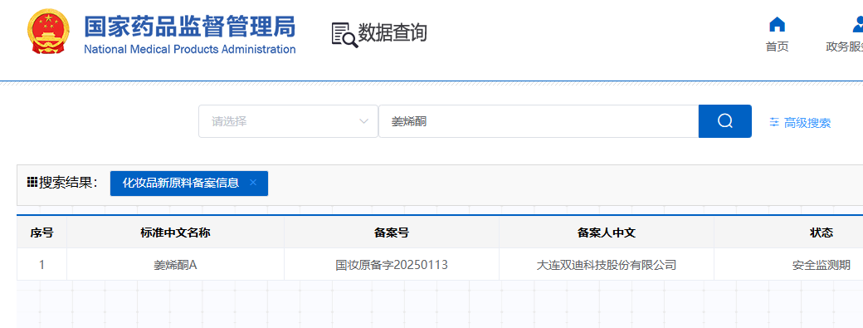The height and width of the screenshot is (328, 863).
Task: Open the 首页 home icon
Action: (777, 25)
